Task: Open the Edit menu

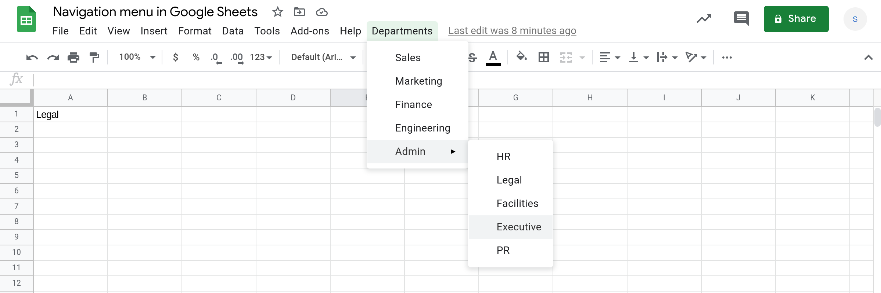Action: click(x=88, y=31)
